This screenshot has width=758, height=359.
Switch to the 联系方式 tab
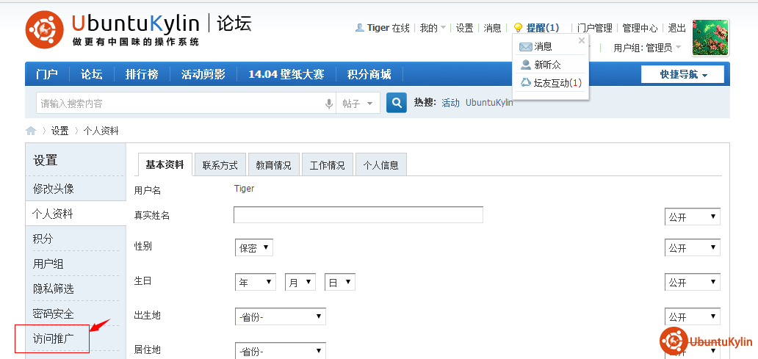click(220, 165)
